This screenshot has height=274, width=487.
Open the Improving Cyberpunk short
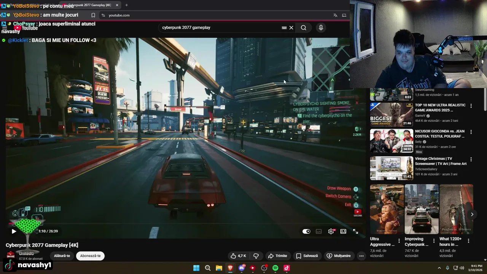point(422,209)
